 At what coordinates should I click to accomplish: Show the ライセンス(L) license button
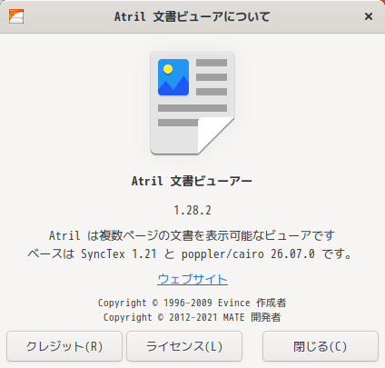point(184,346)
